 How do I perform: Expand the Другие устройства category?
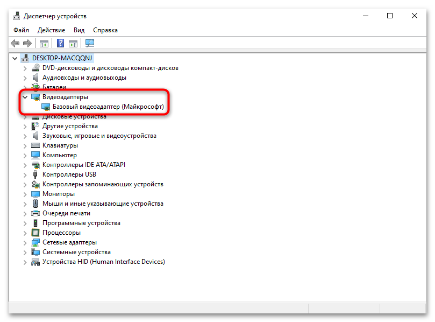(x=24, y=125)
